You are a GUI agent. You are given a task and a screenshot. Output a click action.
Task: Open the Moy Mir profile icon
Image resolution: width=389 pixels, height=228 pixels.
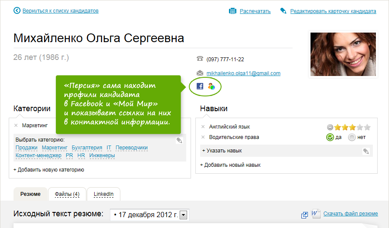pyautogui.click(x=211, y=86)
